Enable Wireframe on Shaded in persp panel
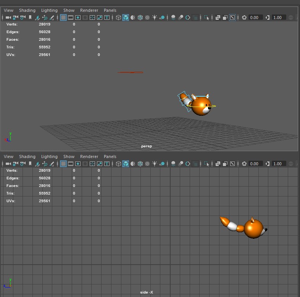The image size is (300, 297). [x=140, y=18]
